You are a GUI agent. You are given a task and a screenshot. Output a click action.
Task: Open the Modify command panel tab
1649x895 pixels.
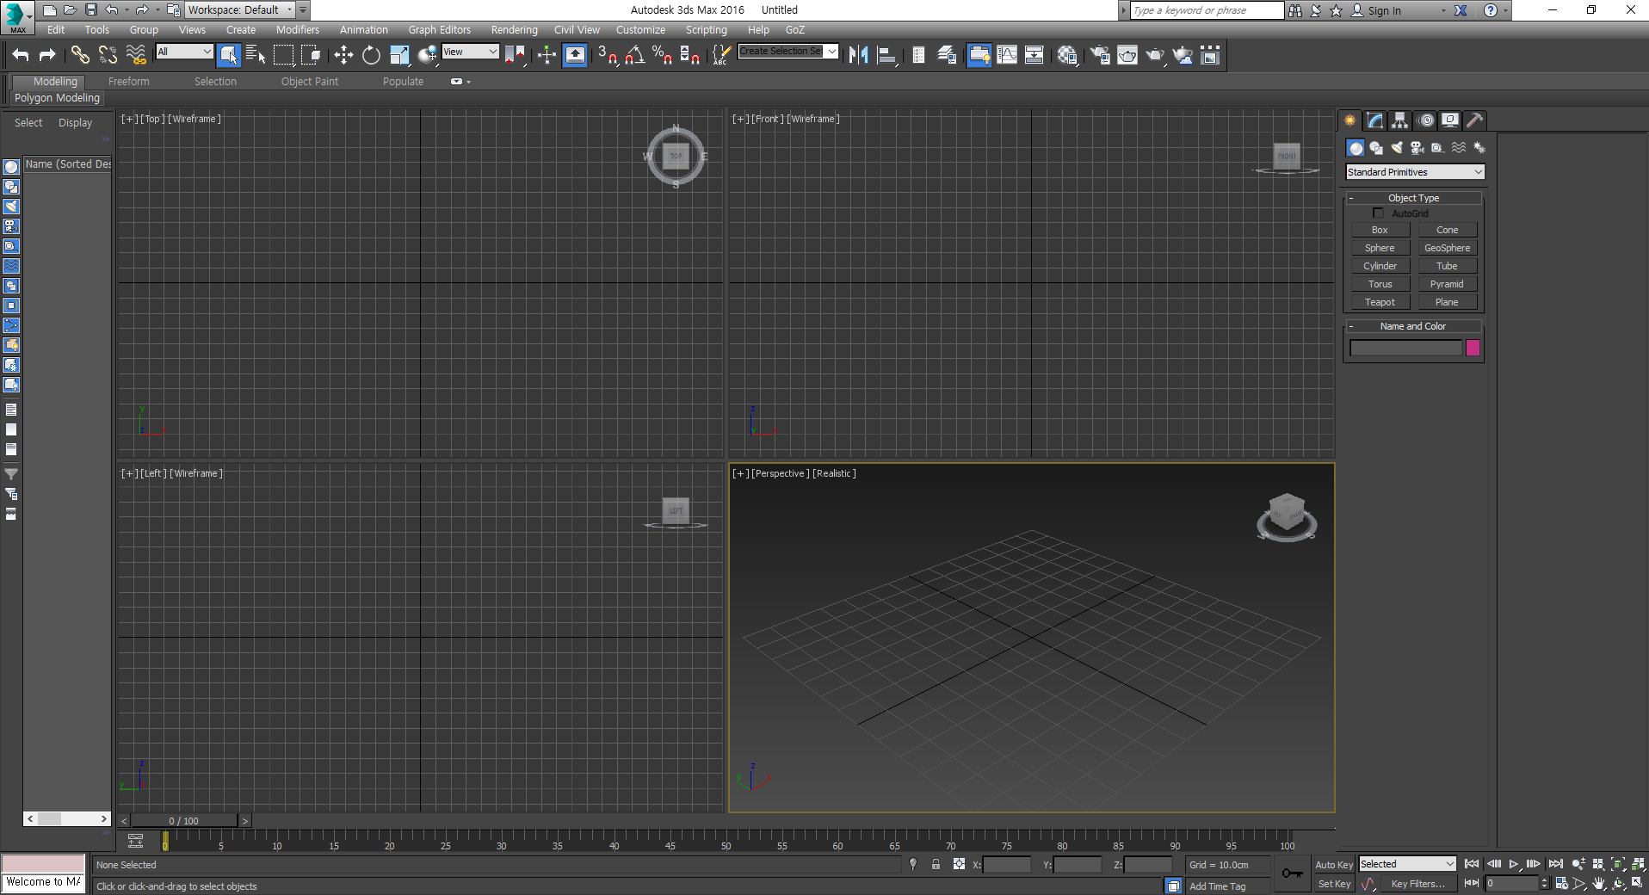(x=1375, y=120)
